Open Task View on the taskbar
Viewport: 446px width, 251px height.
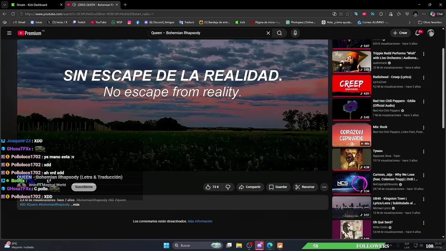[x=229, y=245]
